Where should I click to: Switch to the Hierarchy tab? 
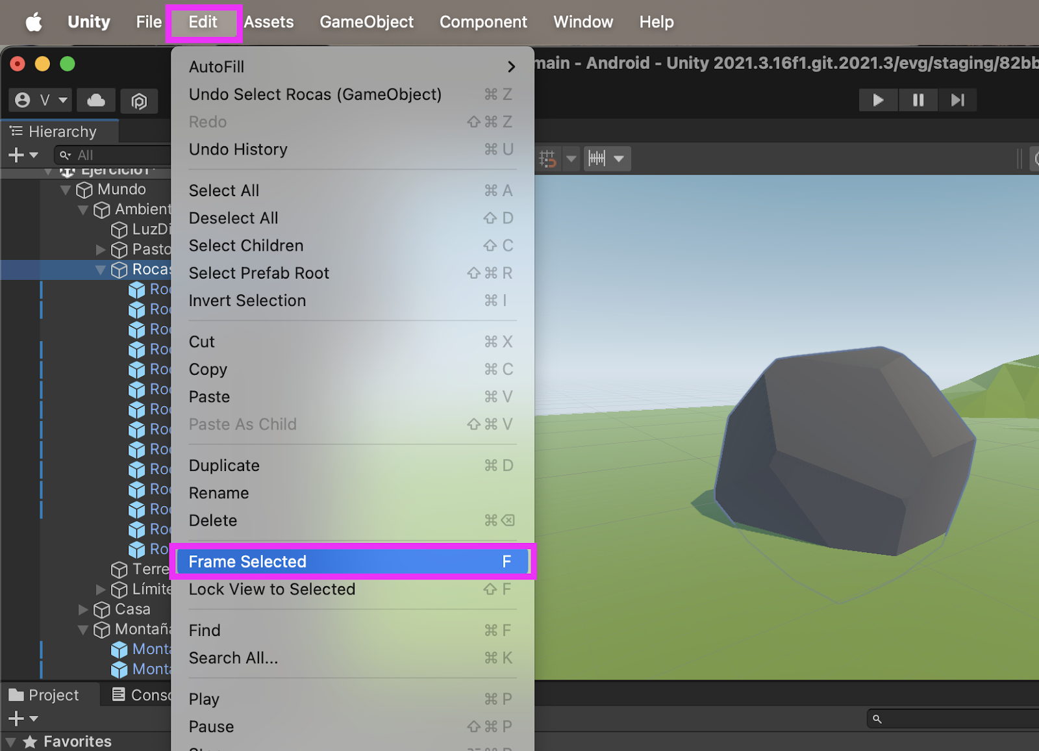(x=60, y=132)
